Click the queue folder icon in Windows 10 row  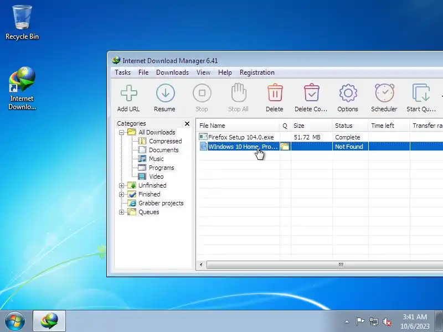tap(285, 147)
